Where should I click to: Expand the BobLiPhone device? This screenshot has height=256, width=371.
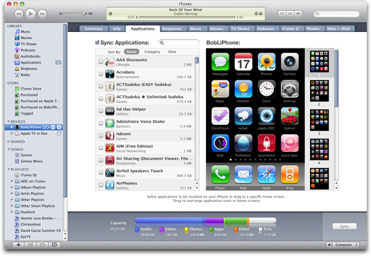tap(12, 127)
